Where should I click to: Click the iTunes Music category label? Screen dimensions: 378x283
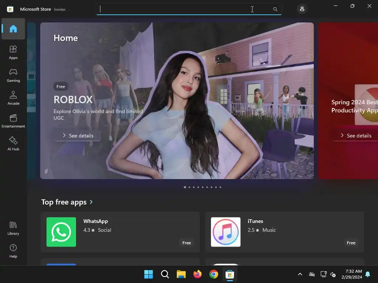point(269,230)
